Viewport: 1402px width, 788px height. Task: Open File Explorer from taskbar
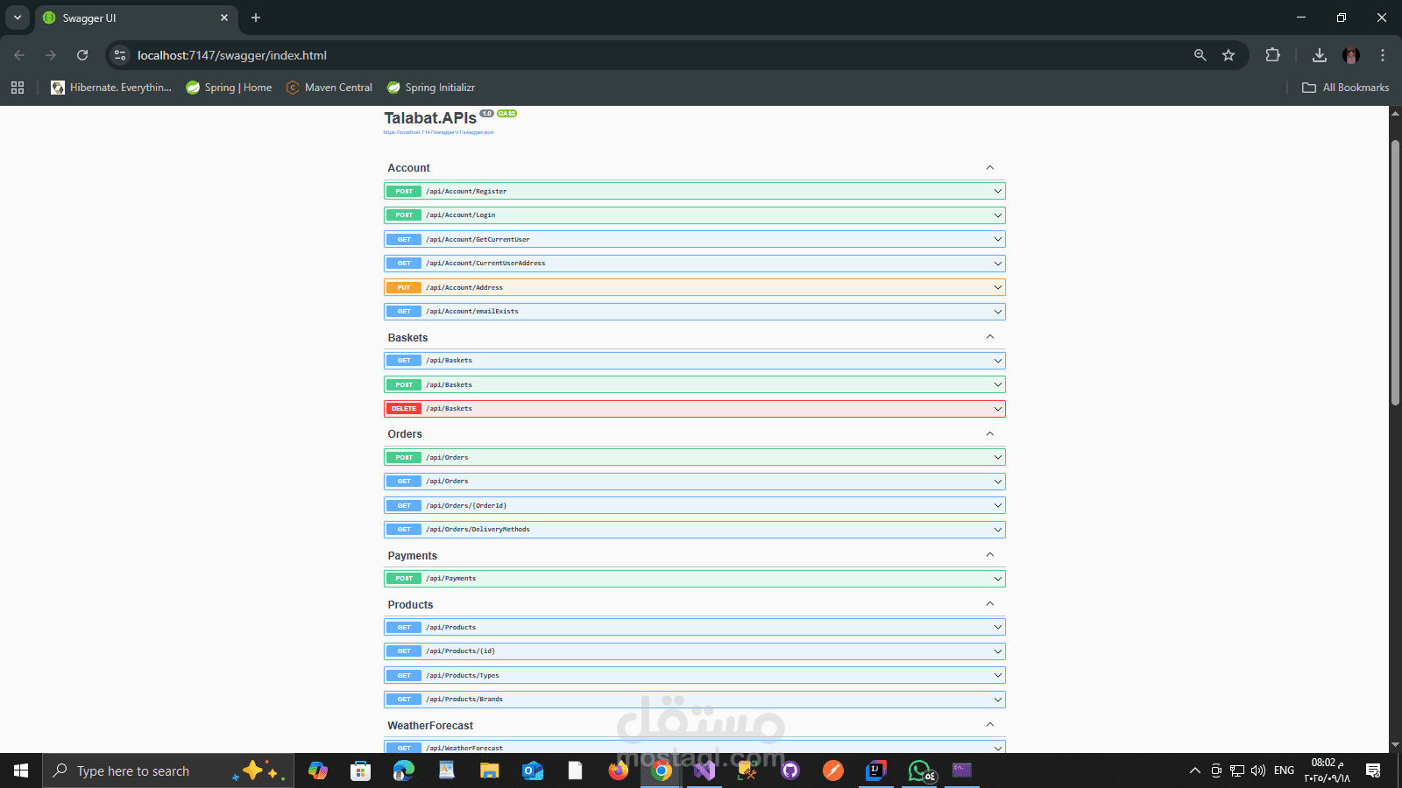[489, 770]
